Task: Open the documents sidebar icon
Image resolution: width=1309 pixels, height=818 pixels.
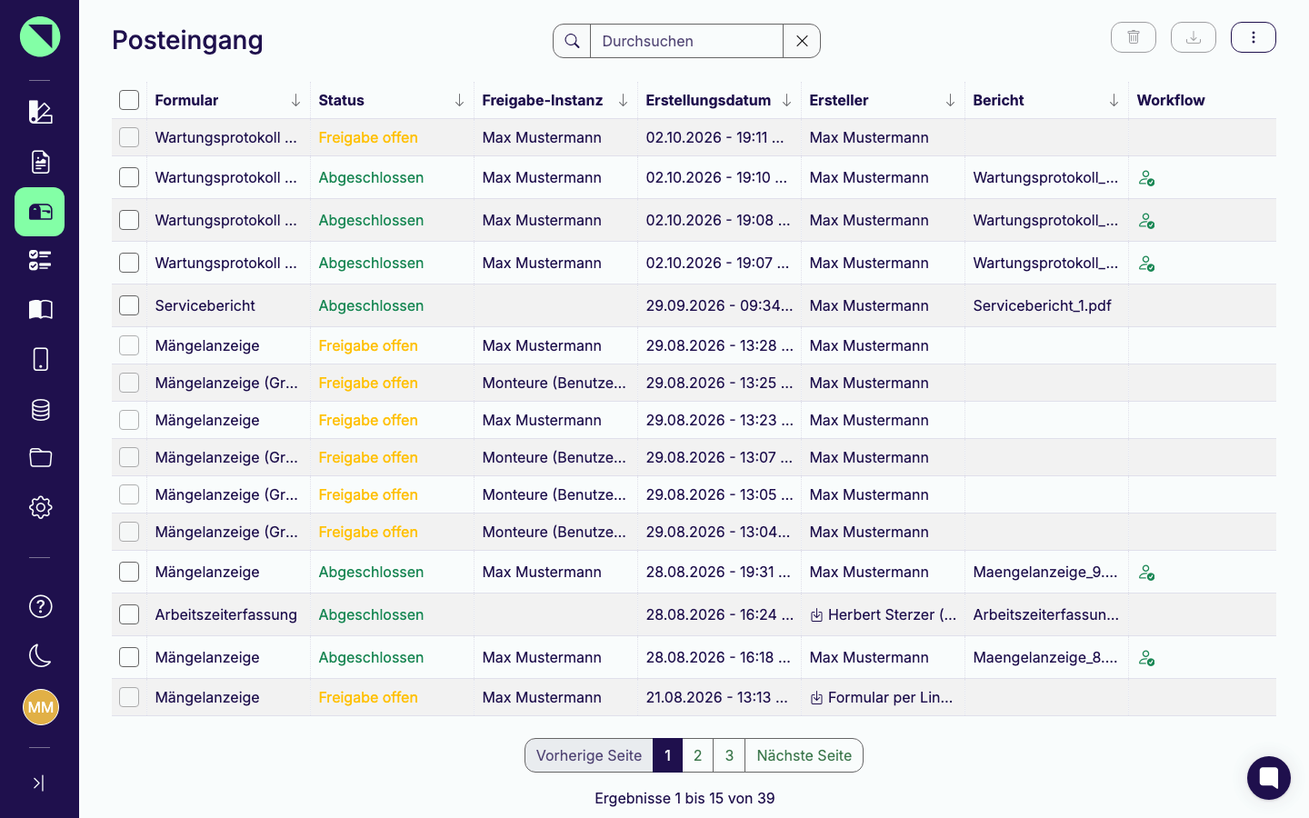Action: [x=40, y=162]
